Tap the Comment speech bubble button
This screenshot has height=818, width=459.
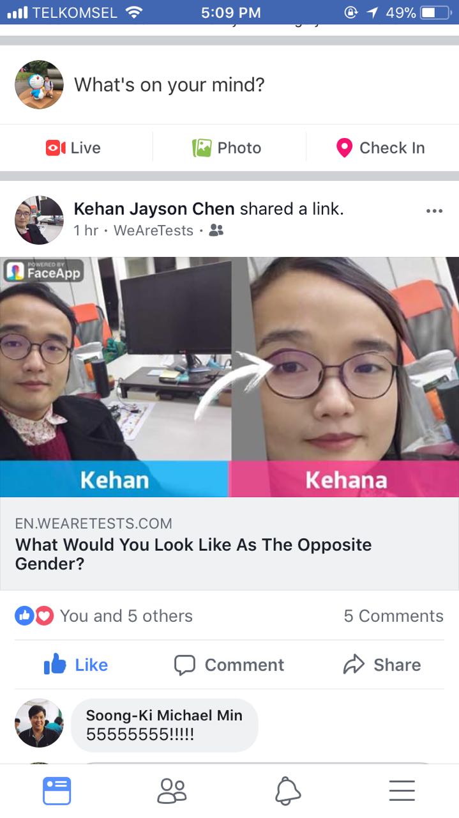tap(229, 665)
